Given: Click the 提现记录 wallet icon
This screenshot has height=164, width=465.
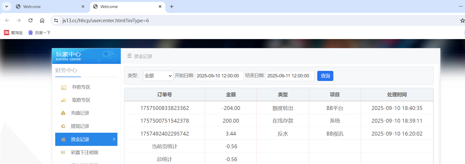Looking at the screenshot, I should click(x=63, y=126).
